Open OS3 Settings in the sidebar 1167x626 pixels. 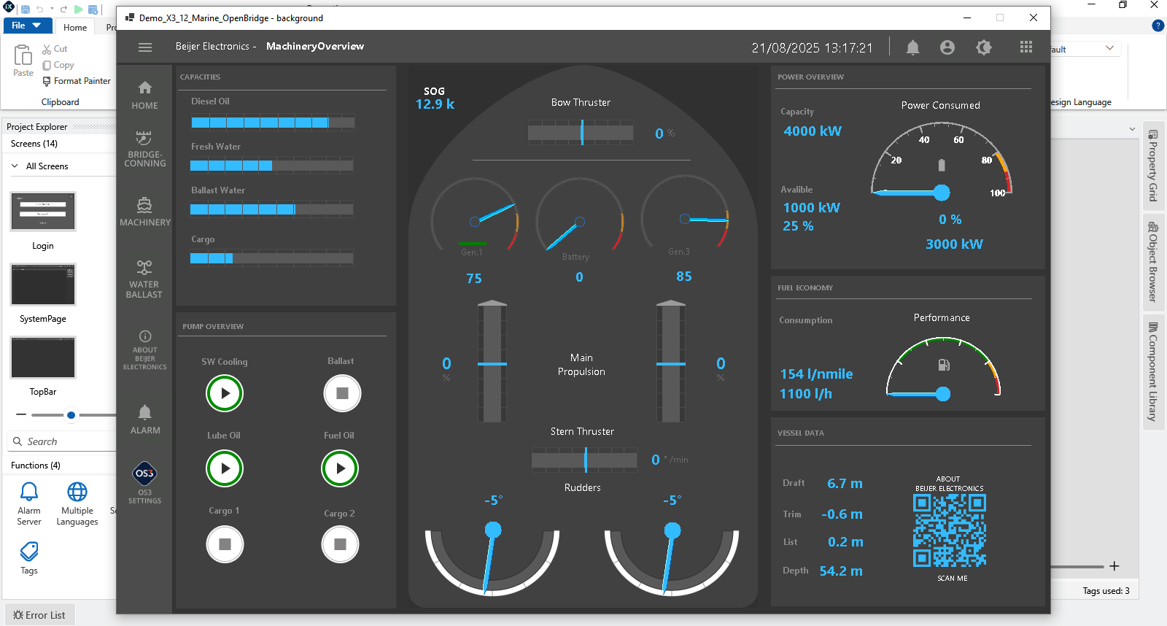point(145,482)
